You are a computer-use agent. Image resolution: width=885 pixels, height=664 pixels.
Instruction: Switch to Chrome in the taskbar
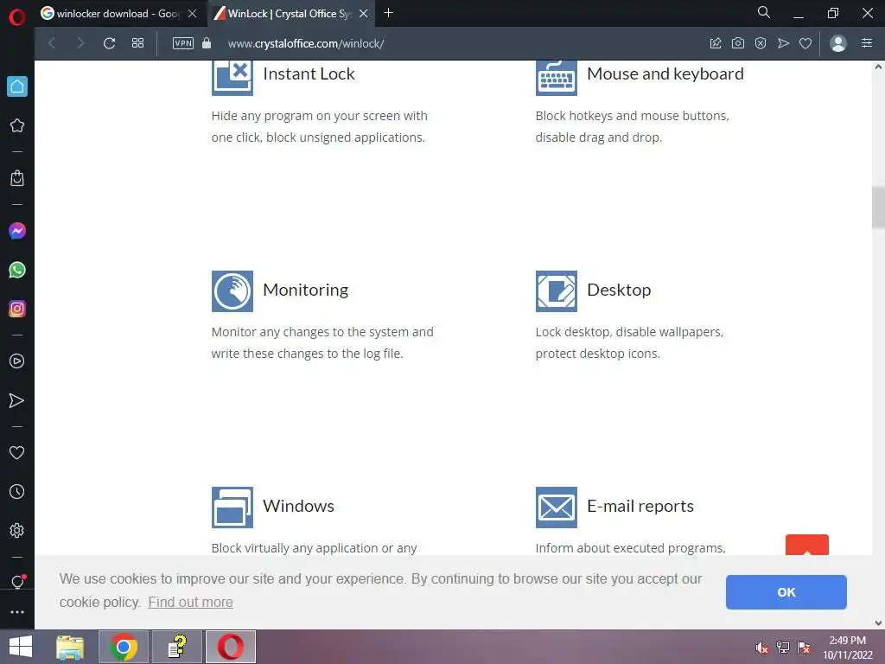124,647
